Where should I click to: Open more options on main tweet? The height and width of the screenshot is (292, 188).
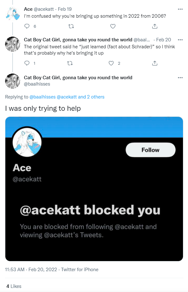point(180,78)
